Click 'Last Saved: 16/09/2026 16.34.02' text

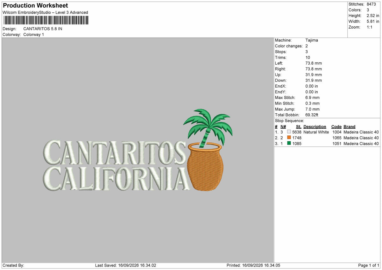[125, 266]
